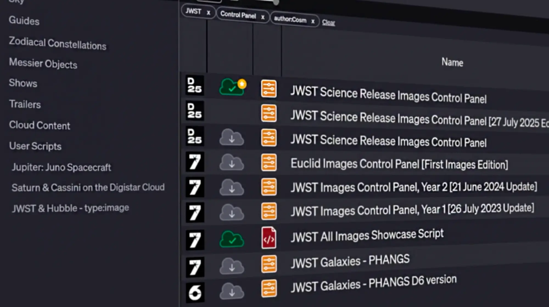Open Cloud Content section in sidebar
The image size is (549, 307).
click(x=40, y=125)
